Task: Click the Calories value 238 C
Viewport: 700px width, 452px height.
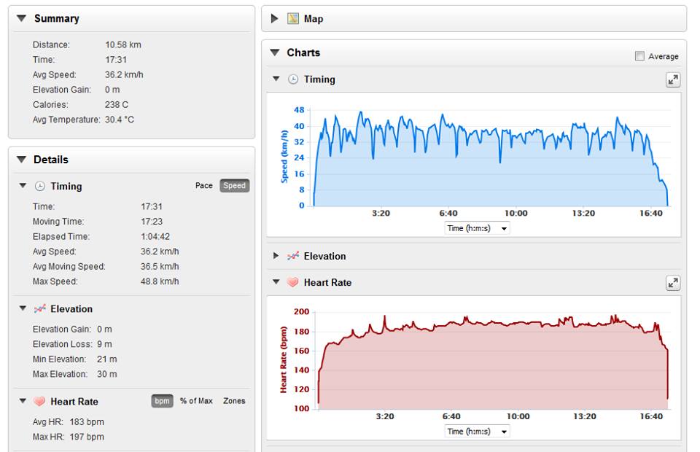Action: pyautogui.click(x=117, y=104)
